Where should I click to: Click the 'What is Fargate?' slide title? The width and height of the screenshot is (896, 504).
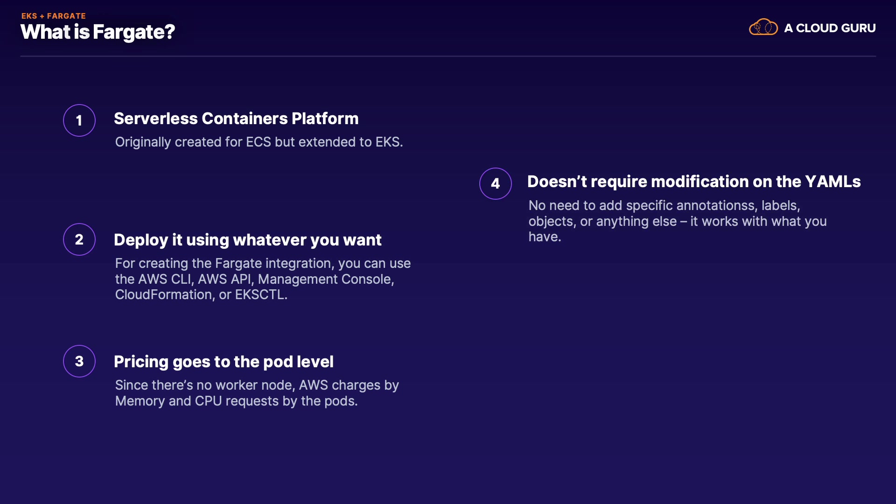(98, 32)
